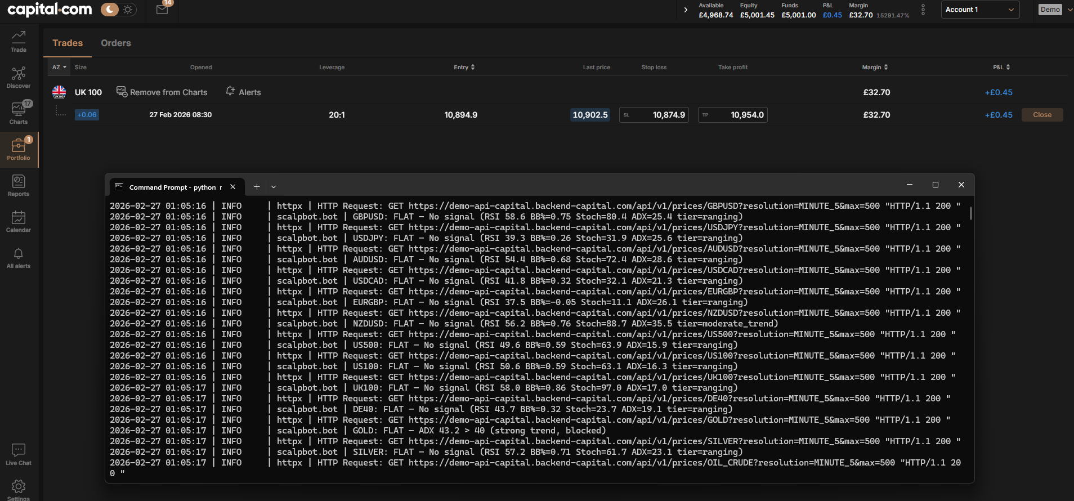
Task: Toggle dark/light theme switch
Action: tap(119, 10)
